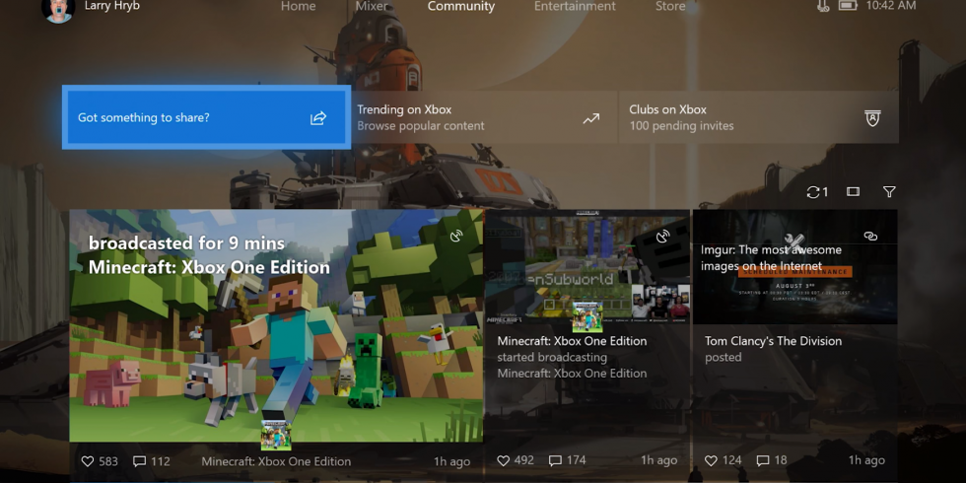Click 'Minecraft: Xbox One Edition' footer label
This screenshot has width=966, height=483.
click(x=276, y=461)
